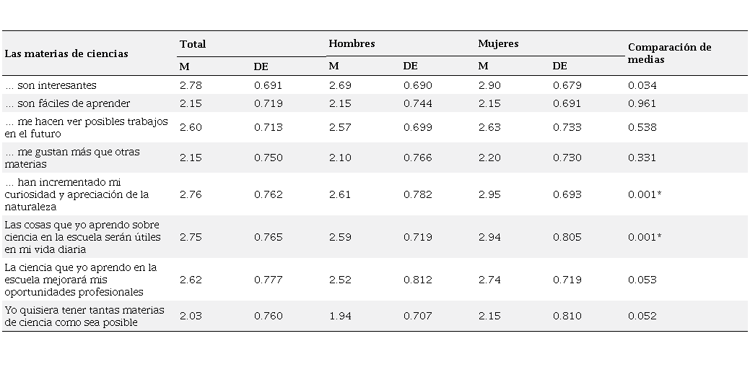The image size is (750, 383).
Task: Click the comparison value 0.053
Action: point(642,280)
